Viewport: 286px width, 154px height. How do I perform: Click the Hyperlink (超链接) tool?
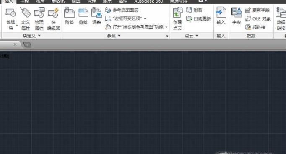click(x=255, y=27)
